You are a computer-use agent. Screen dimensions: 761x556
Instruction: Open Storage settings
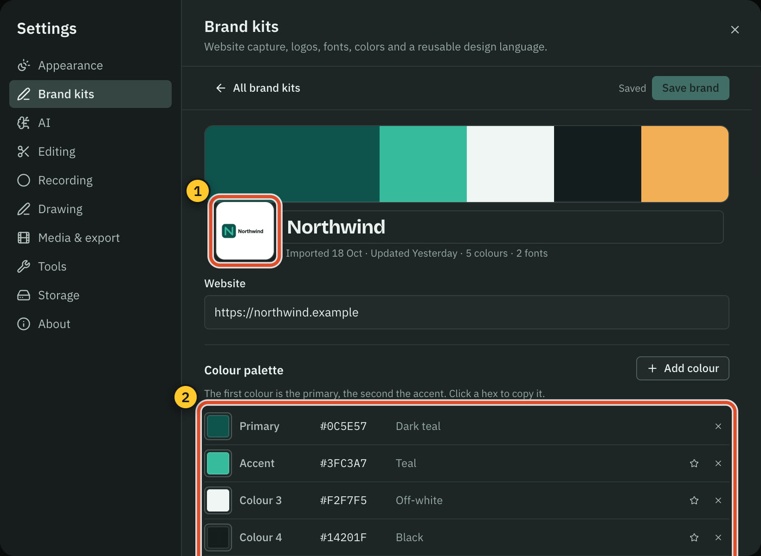pos(90,295)
